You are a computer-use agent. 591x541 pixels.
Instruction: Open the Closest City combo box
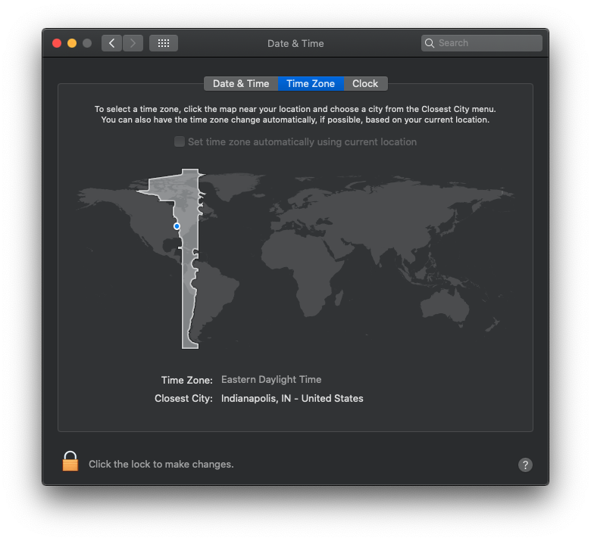292,398
